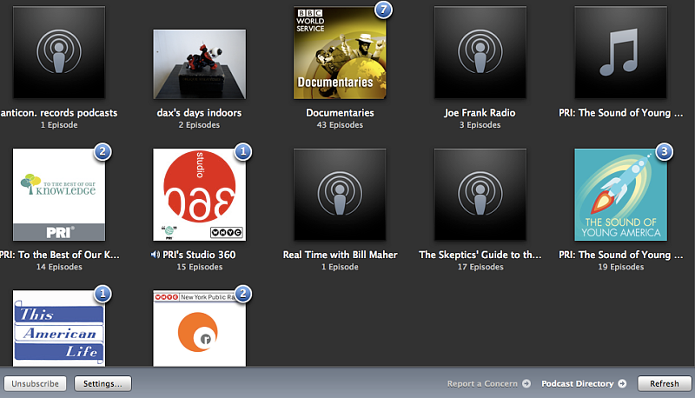Select Joe Frank Radio podcast artwork

[480, 52]
